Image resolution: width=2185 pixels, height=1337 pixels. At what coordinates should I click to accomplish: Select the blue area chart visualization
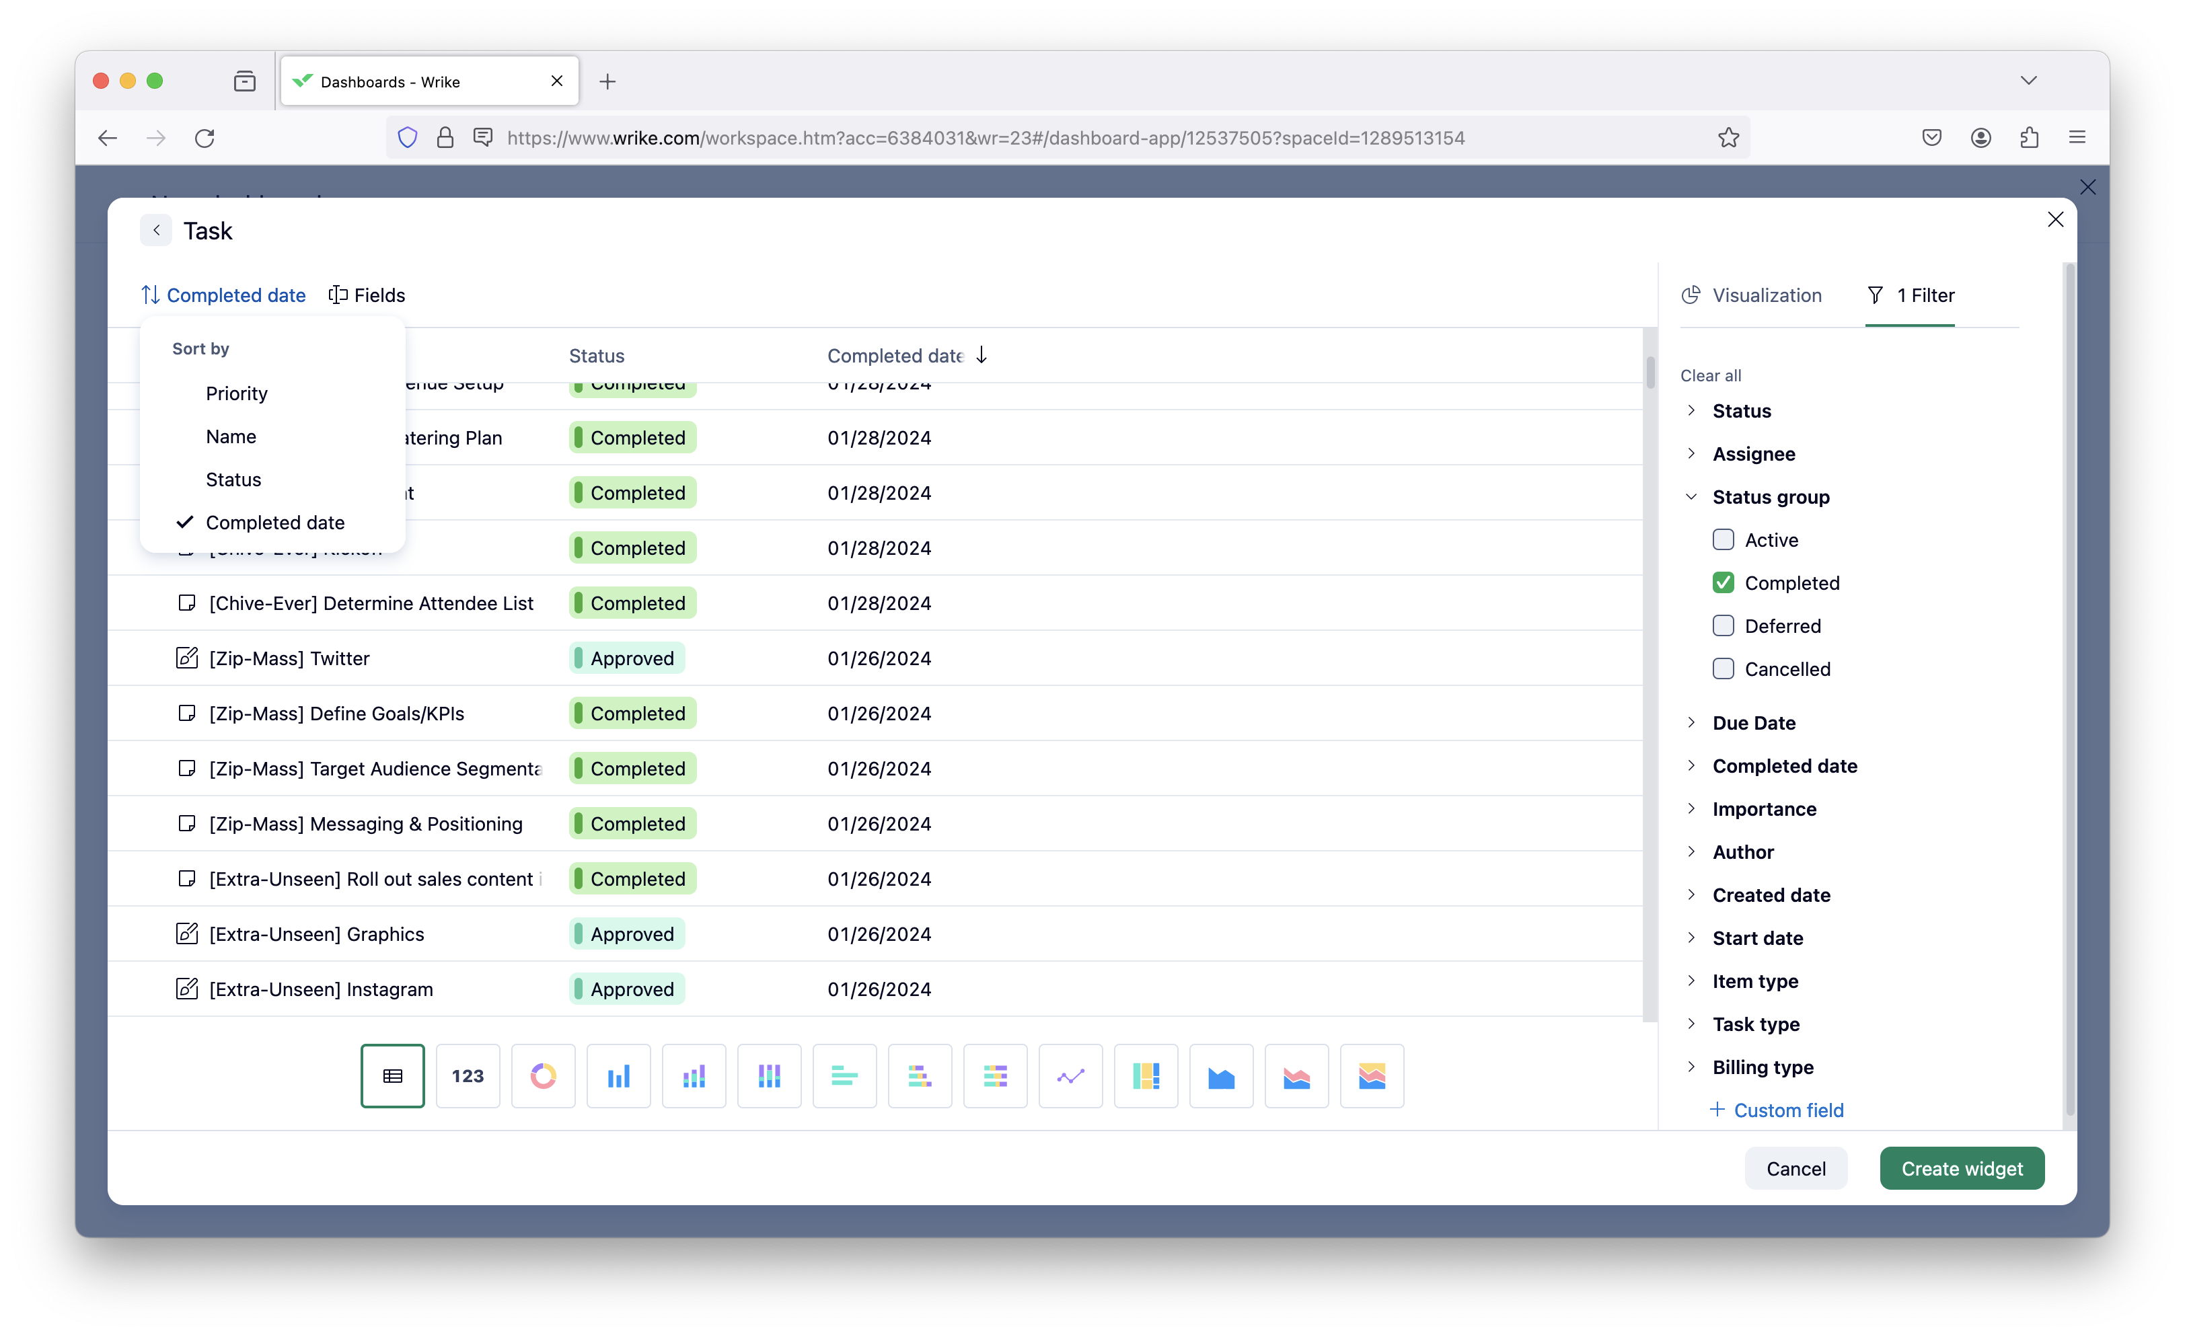coord(1221,1075)
